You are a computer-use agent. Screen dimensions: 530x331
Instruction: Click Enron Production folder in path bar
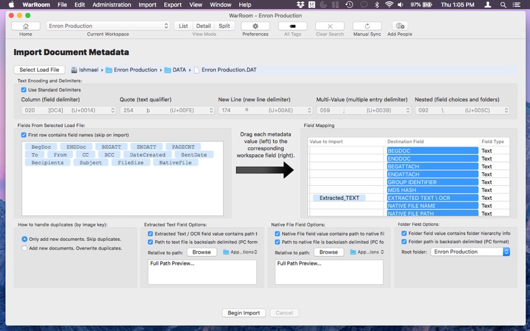click(x=131, y=70)
